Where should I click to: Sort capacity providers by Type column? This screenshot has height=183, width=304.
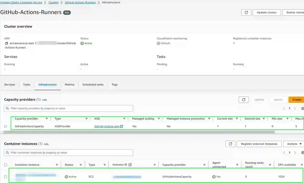coord(86,119)
